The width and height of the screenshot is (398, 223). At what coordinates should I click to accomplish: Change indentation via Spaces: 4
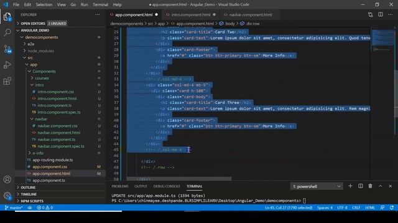[325, 208]
